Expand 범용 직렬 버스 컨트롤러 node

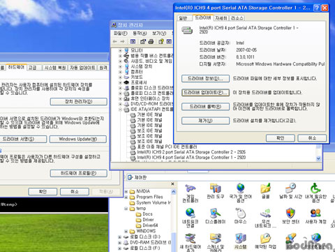[x=120, y=56]
